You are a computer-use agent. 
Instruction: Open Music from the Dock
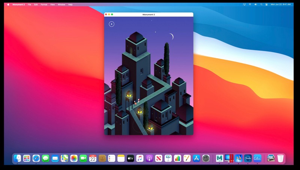tap(140, 158)
